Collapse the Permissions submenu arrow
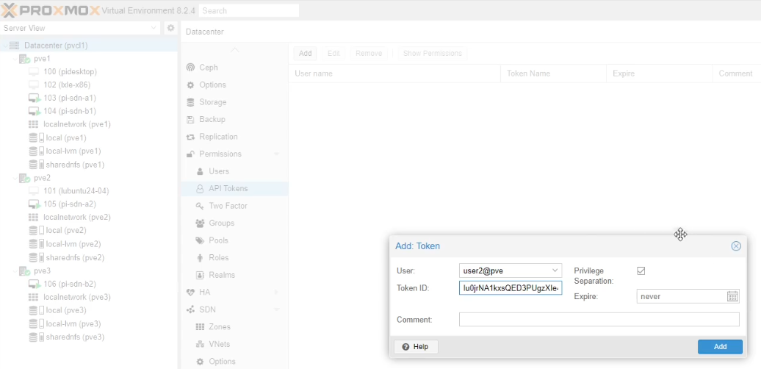761x369 pixels. coord(277,154)
